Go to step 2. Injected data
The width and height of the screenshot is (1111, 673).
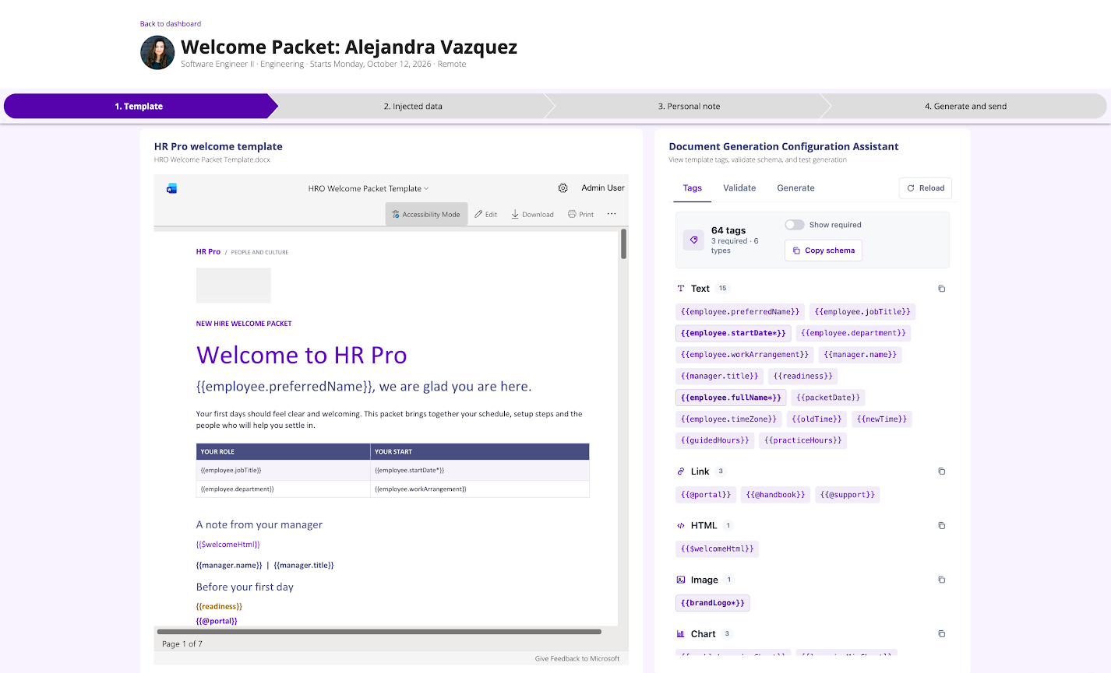coord(413,107)
